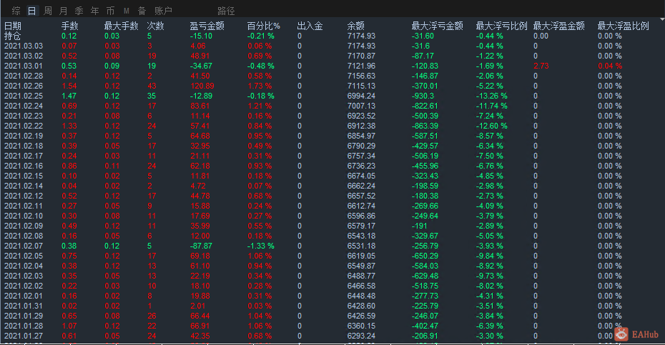
Task: Select the date 2021.02.12
Action: [x=24, y=196]
